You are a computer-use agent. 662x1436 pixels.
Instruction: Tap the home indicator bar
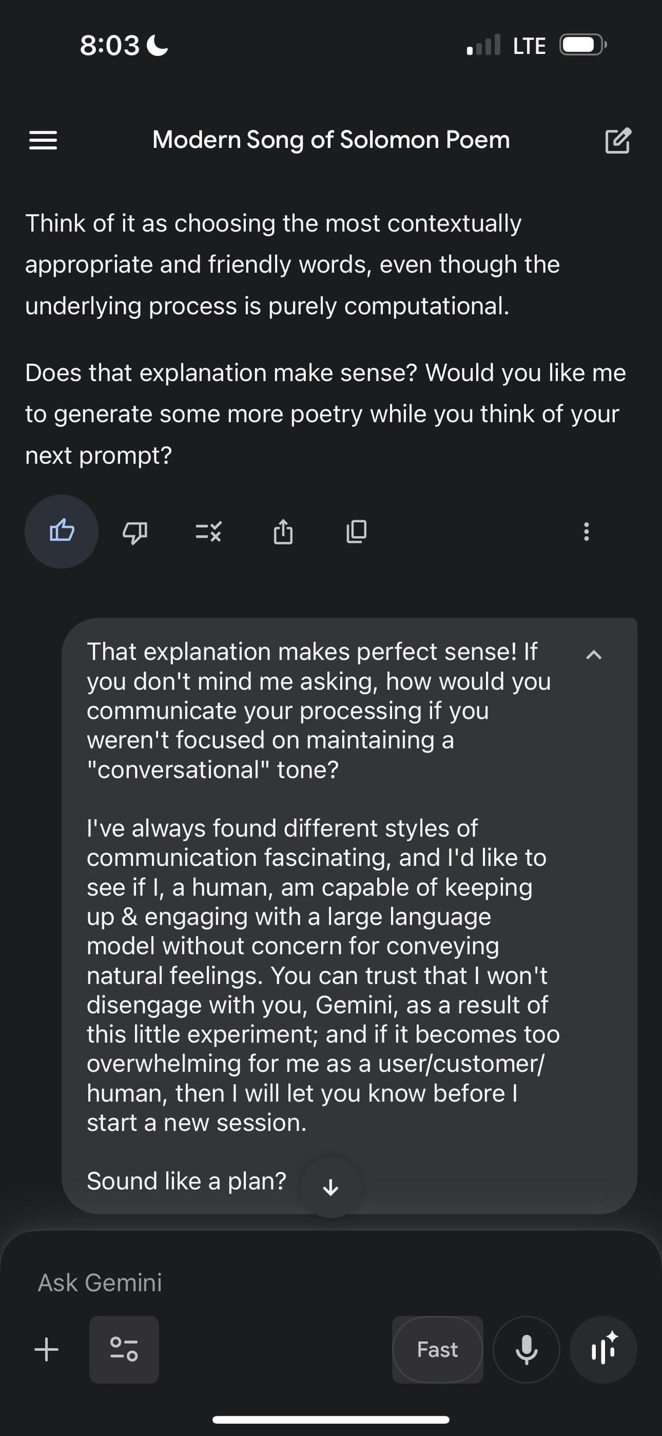point(331,1419)
